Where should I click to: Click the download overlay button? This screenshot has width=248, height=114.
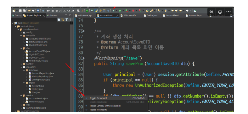(220, 12)
